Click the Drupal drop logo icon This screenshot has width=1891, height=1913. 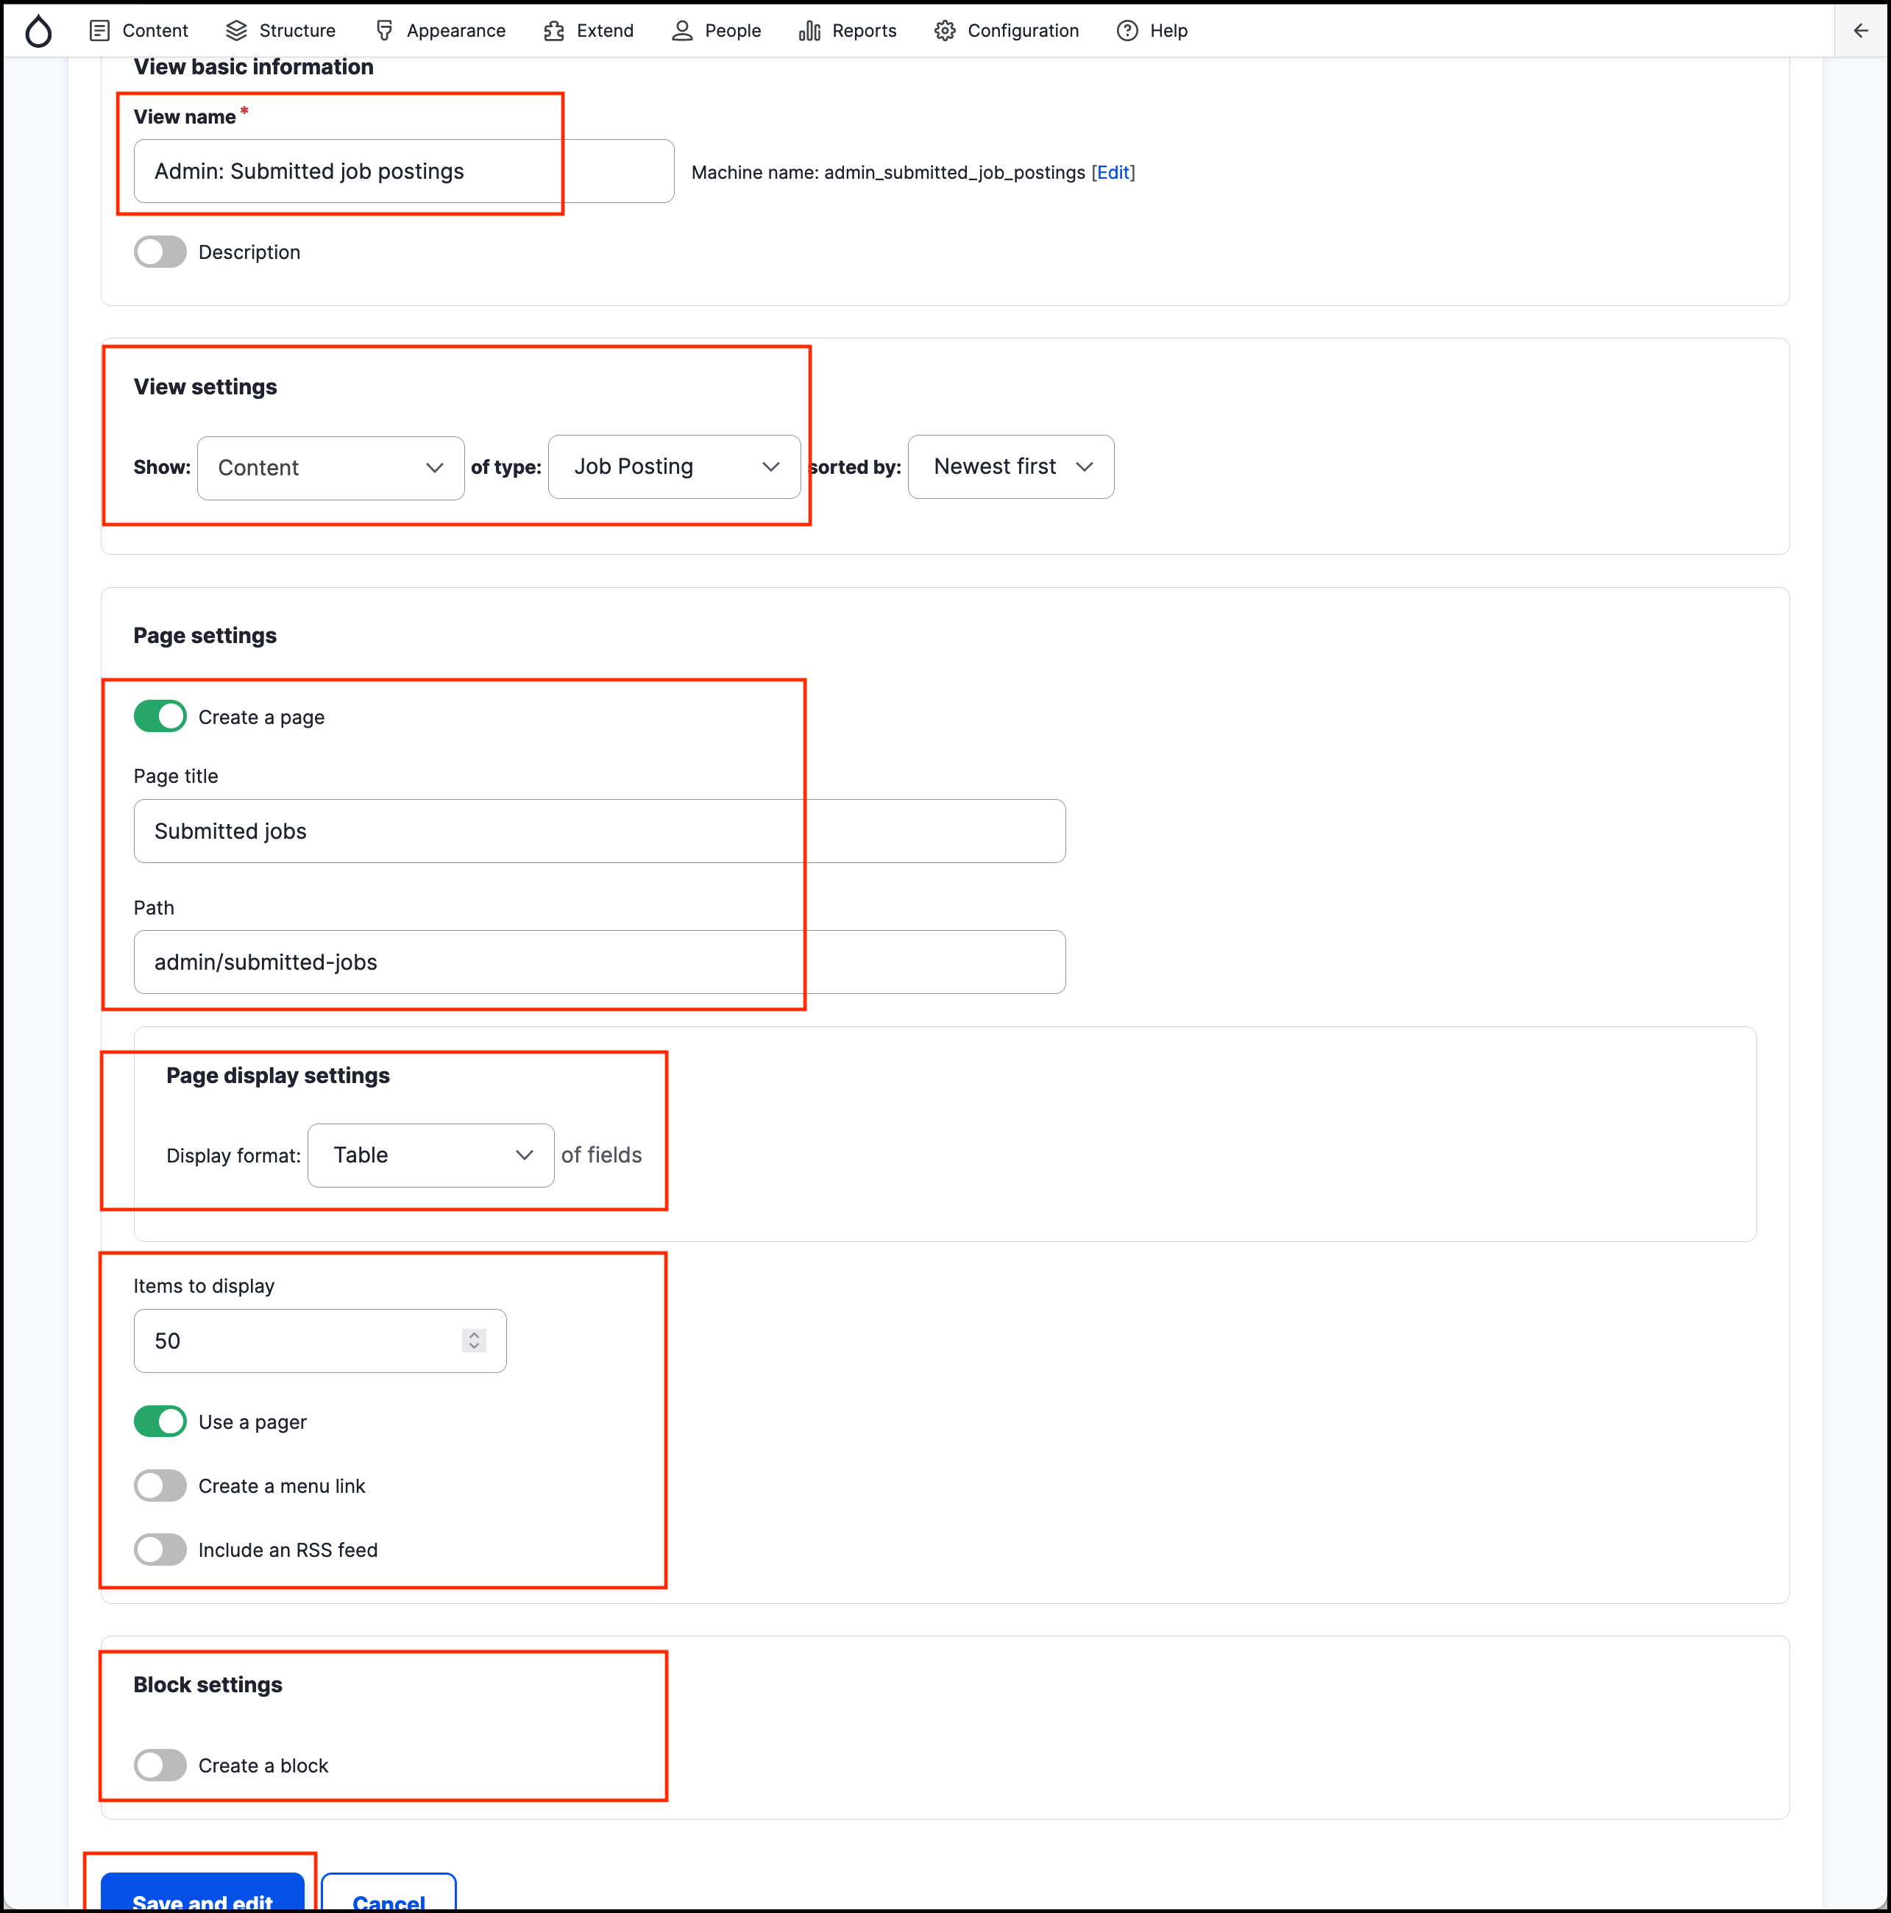point(38,31)
